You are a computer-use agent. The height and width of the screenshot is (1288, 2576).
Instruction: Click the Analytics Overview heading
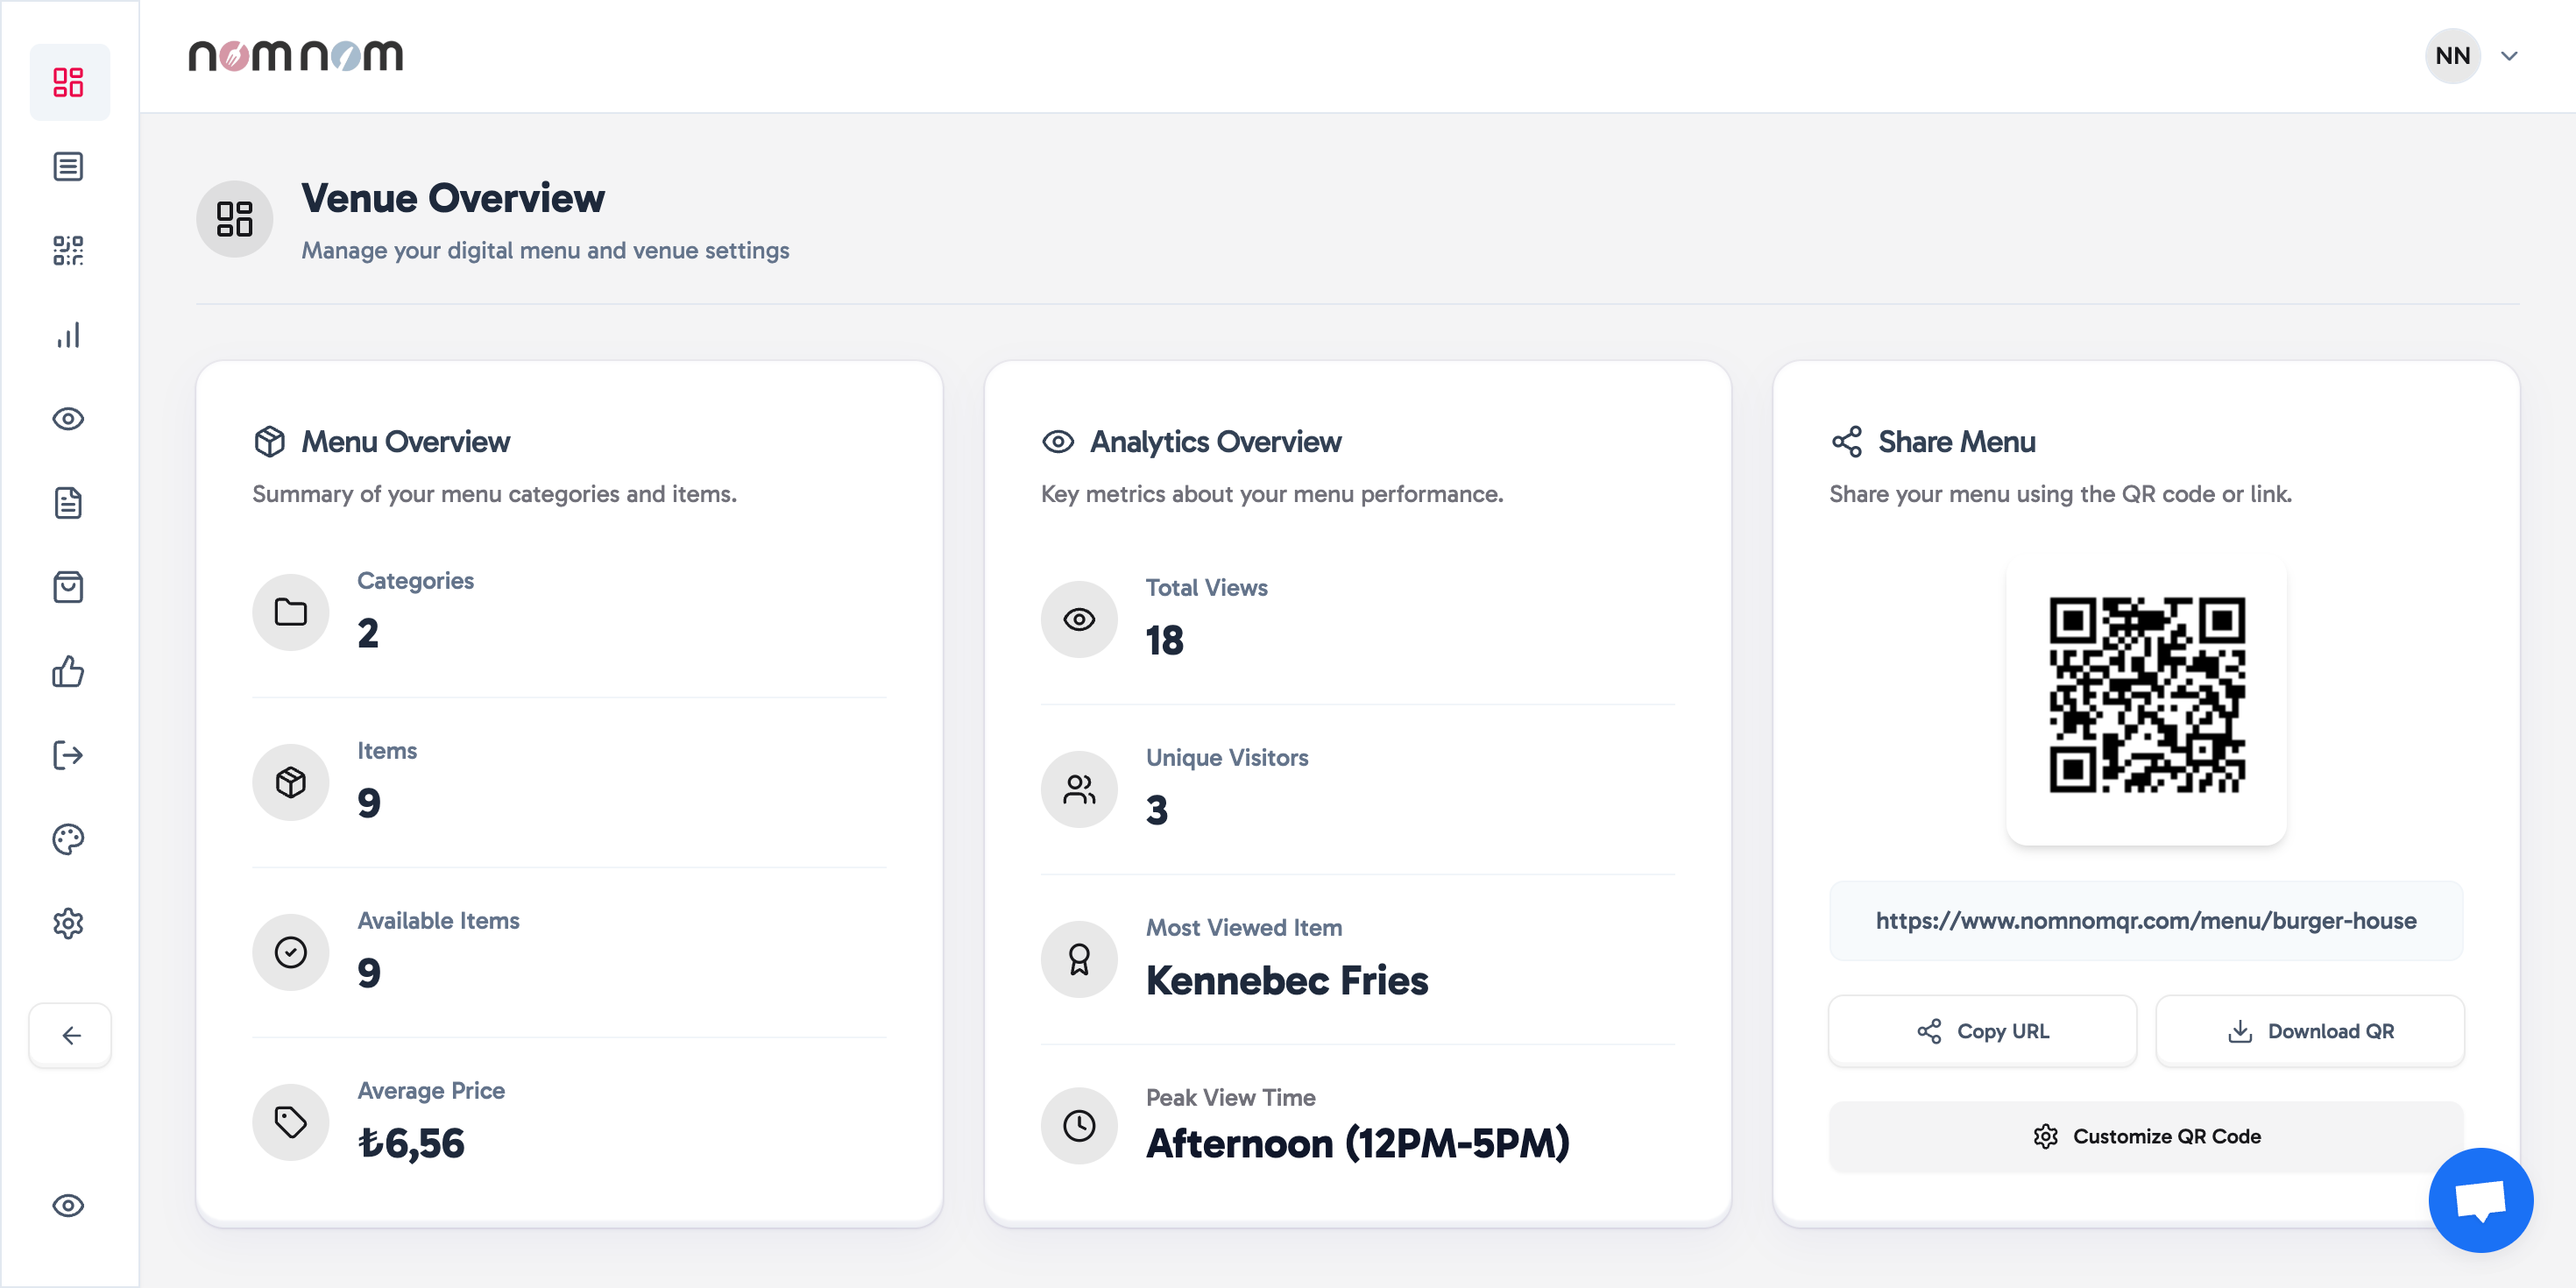tap(1216, 441)
